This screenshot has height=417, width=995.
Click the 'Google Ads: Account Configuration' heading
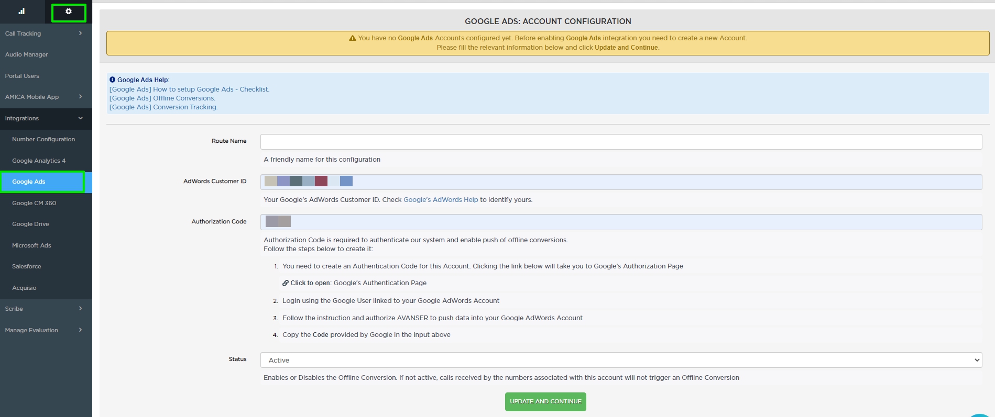pos(548,21)
